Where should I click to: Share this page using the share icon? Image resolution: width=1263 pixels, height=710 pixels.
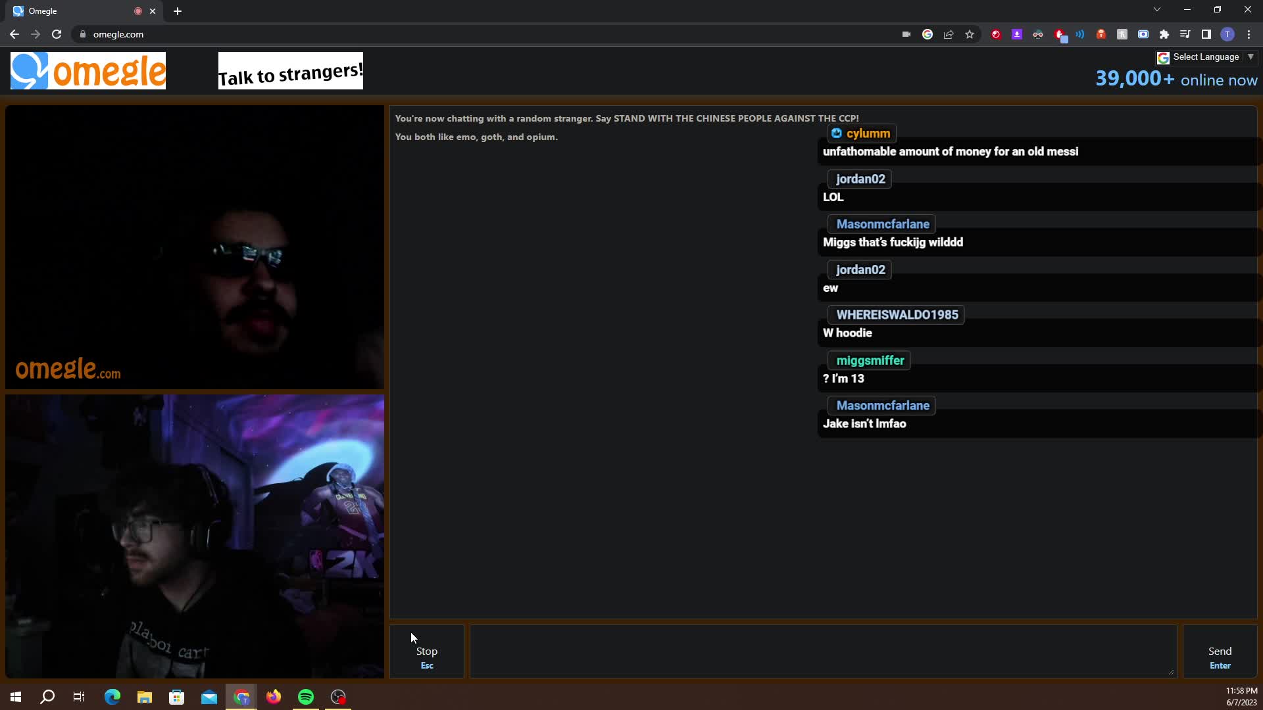coord(949,34)
